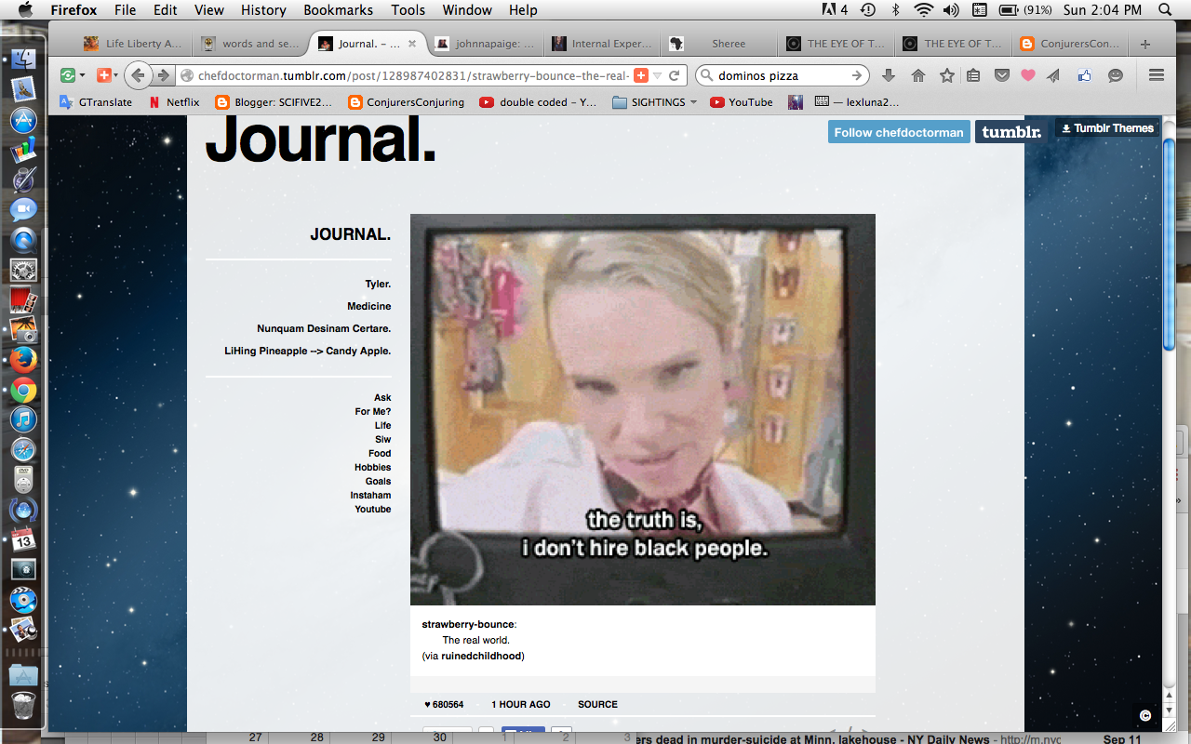Image resolution: width=1191 pixels, height=744 pixels.
Task: Open dropdown next to green sync icon
Action: [82, 75]
